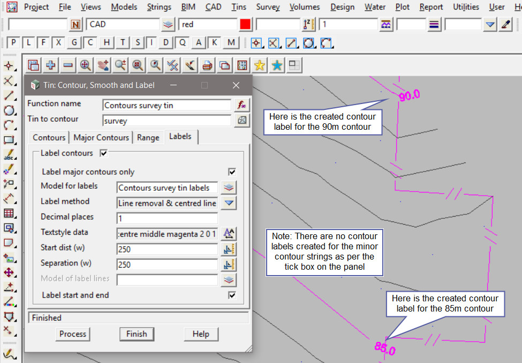Toggle the L snap letter button

[28, 42]
